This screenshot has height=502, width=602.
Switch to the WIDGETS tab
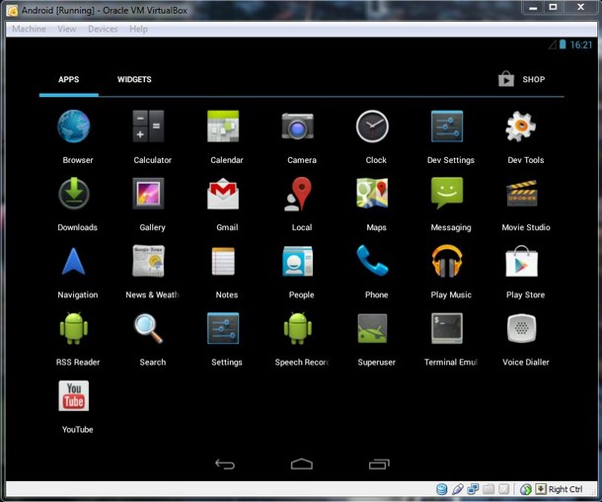(134, 80)
